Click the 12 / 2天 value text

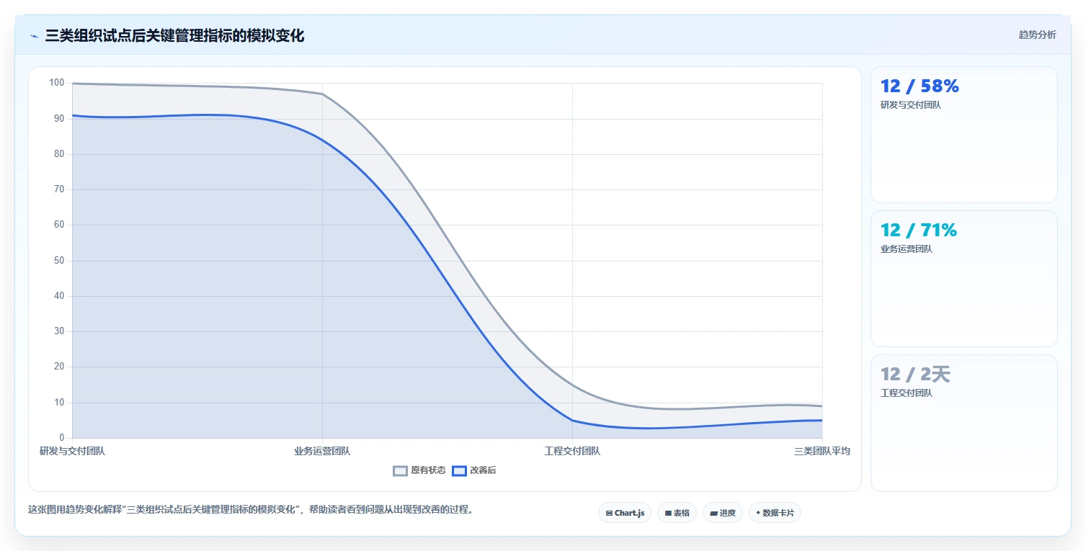915,375
